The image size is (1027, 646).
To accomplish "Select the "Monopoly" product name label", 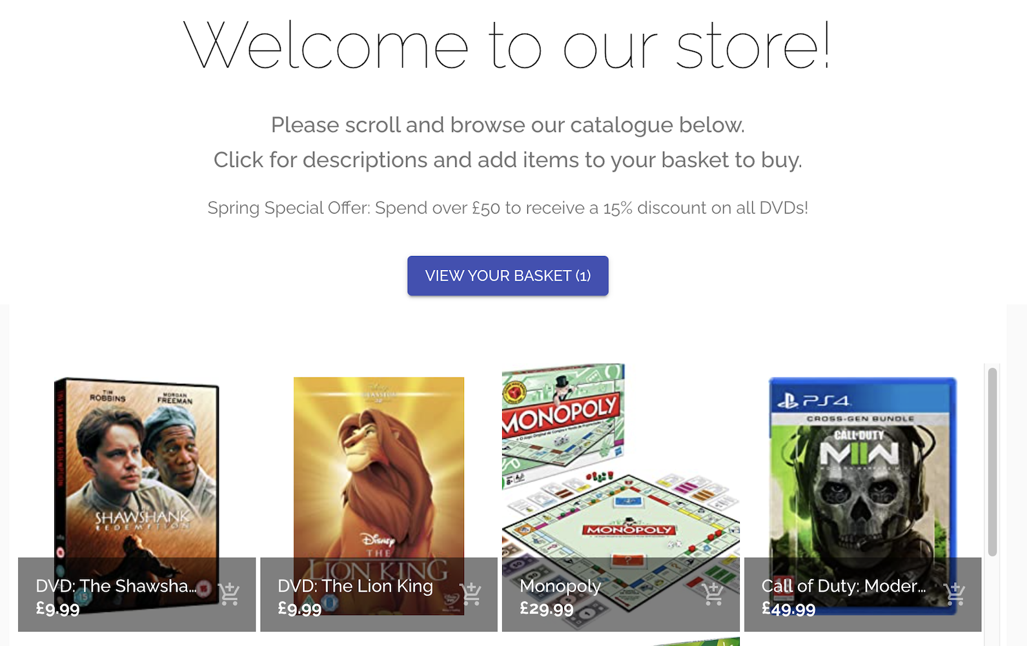I will click(560, 586).
